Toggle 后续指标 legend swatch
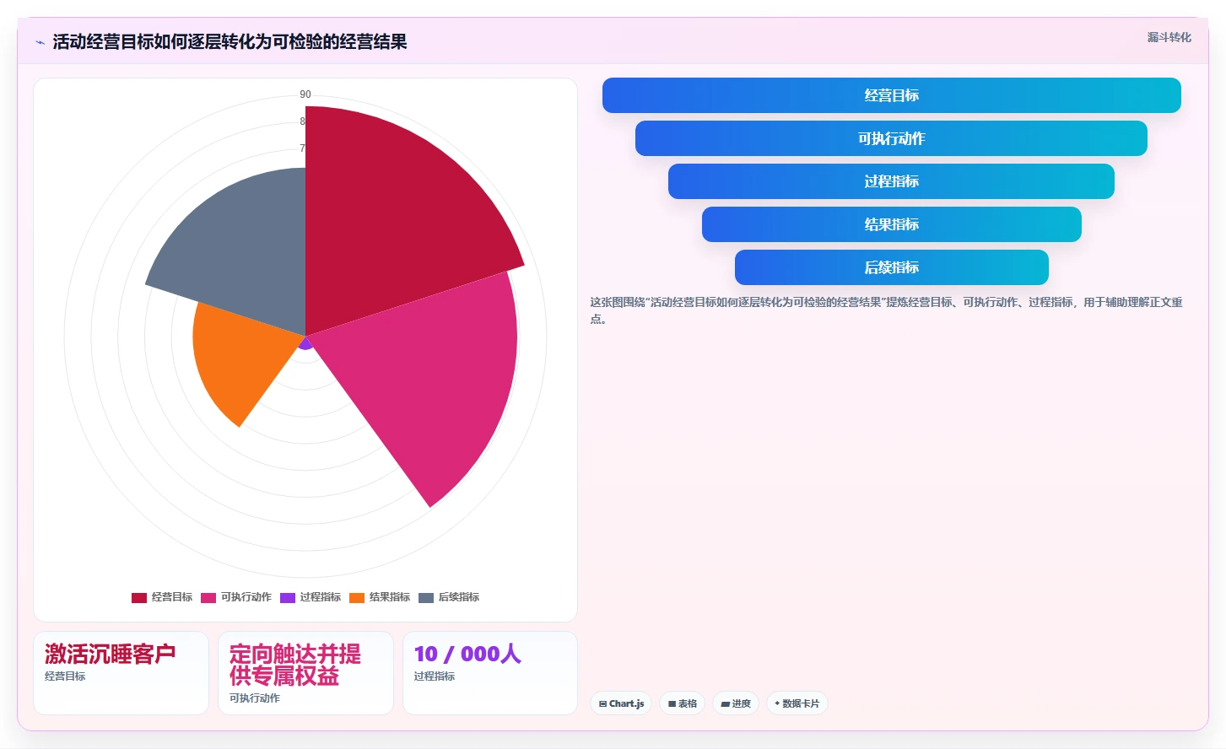The width and height of the screenshot is (1226, 749). 426,597
